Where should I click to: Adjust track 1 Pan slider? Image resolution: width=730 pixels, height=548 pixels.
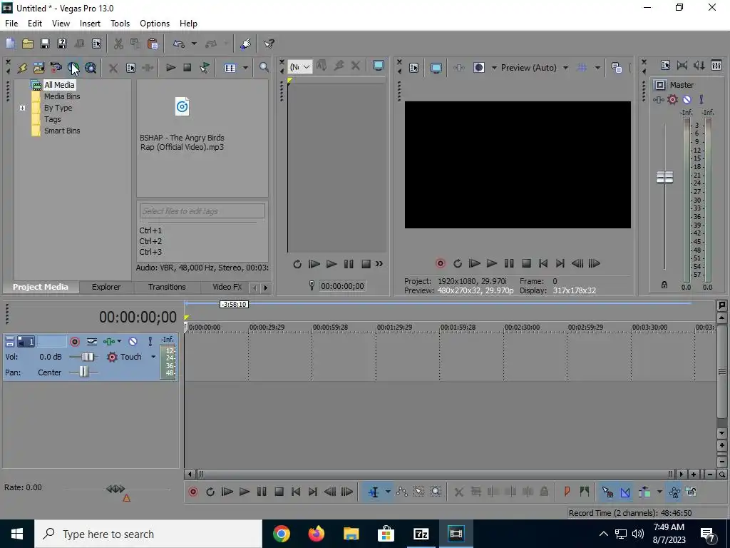coord(83,372)
